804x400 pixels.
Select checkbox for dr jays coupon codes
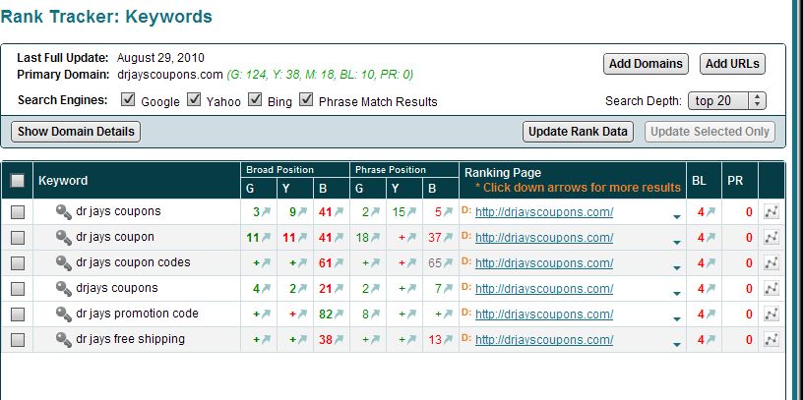tap(18, 263)
